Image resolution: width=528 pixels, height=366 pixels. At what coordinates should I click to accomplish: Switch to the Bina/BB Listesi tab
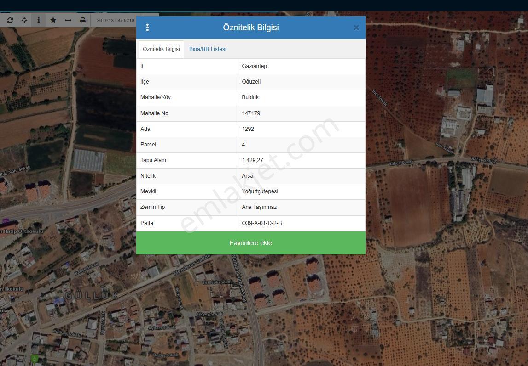coord(208,49)
